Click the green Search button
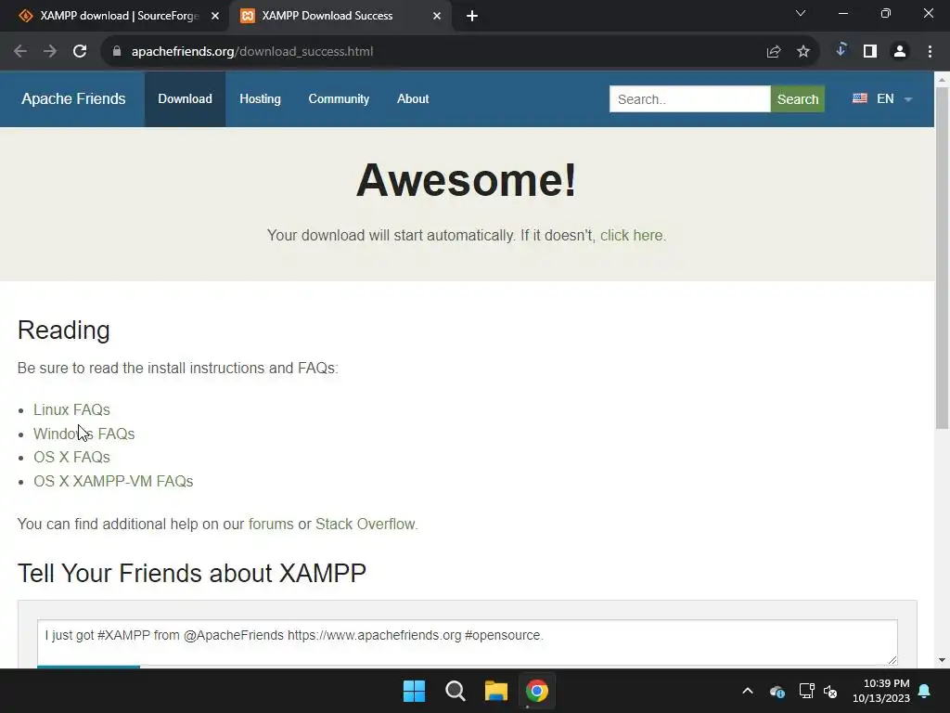950x713 pixels. [797, 98]
